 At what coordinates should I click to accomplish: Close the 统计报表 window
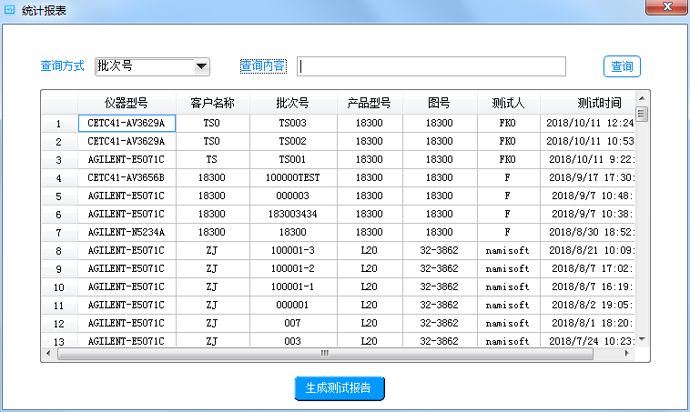point(666,7)
